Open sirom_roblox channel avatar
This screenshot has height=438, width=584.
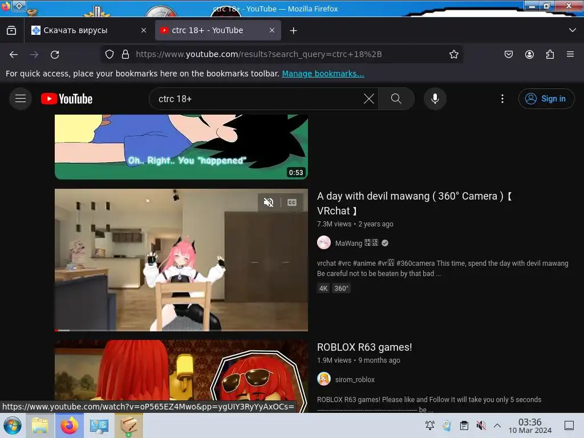324,379
